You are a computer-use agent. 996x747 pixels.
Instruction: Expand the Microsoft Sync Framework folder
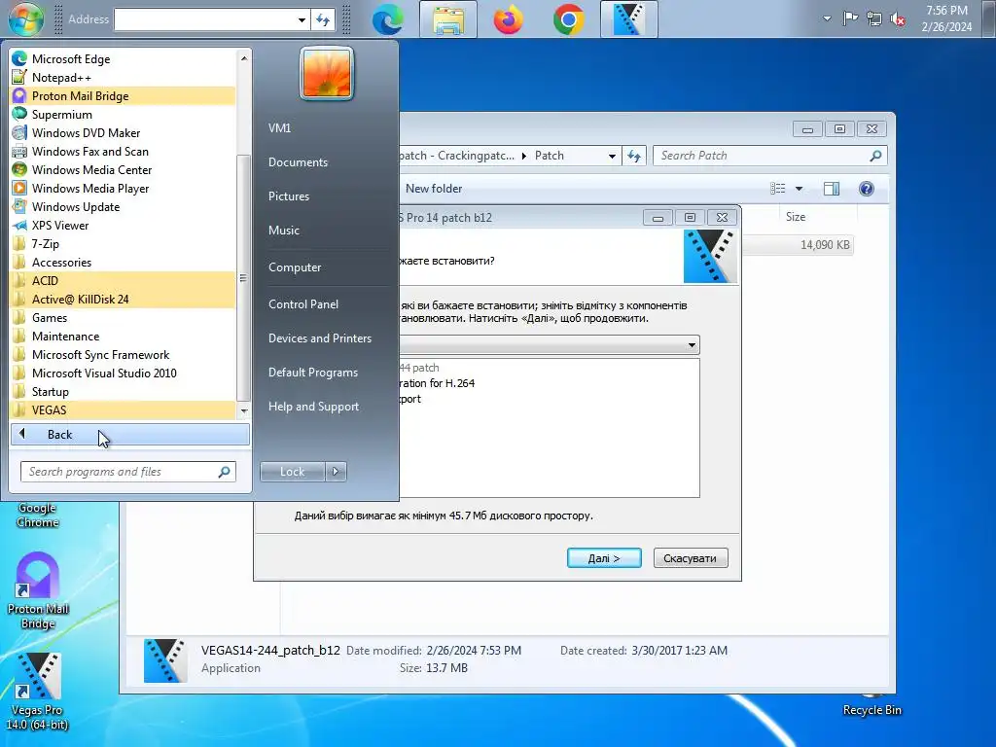123,354
